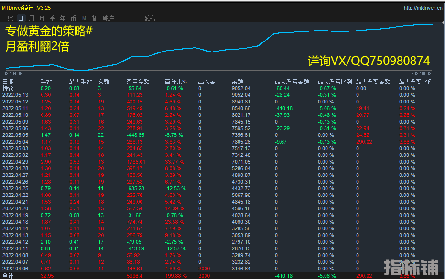Click the 百分比% column header
The height and width of the screenshot is (279, 445).
coord(176,82)
